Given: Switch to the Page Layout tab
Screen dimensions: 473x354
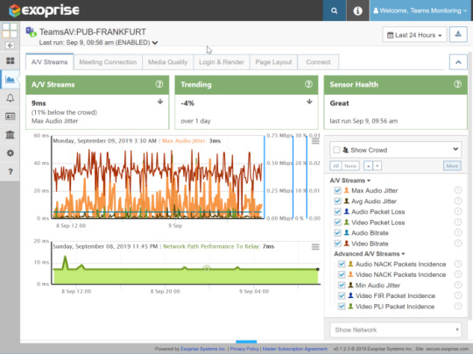Looking at the screenshot, I should pos(273,62).
